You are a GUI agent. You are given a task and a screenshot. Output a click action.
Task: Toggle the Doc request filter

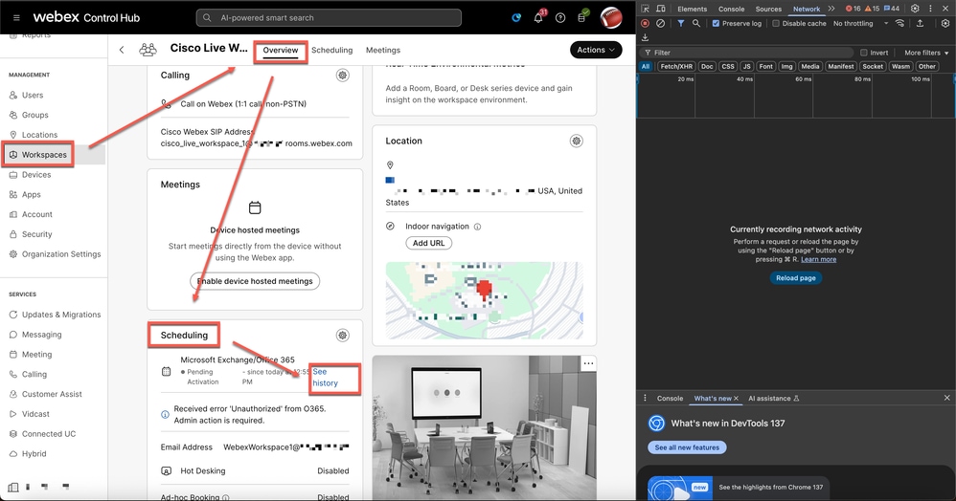(707, 66)
